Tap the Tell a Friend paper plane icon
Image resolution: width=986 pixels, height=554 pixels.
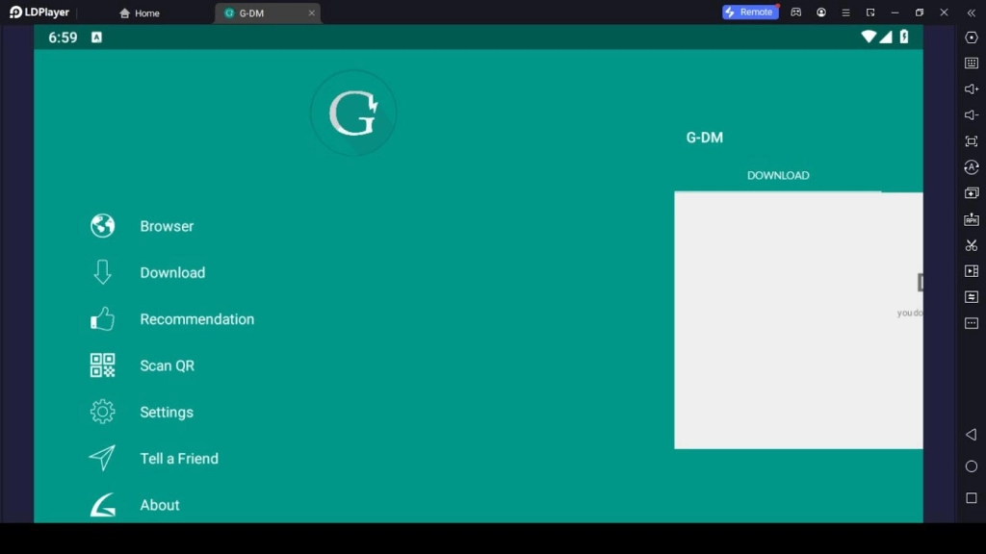pyautogui.click(x=101, y=458)
